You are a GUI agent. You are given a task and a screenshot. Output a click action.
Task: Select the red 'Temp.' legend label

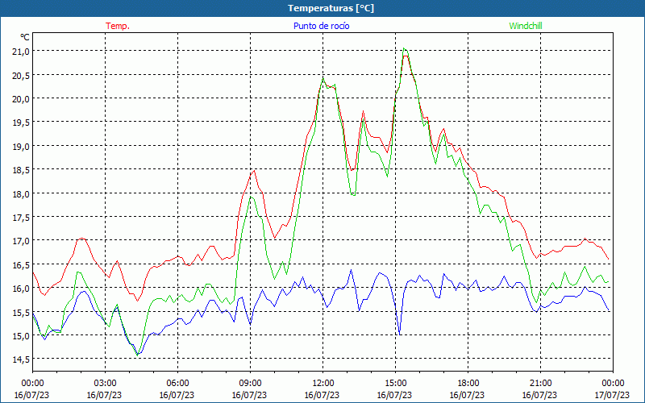pyautogui.click(x=118, y=26)
